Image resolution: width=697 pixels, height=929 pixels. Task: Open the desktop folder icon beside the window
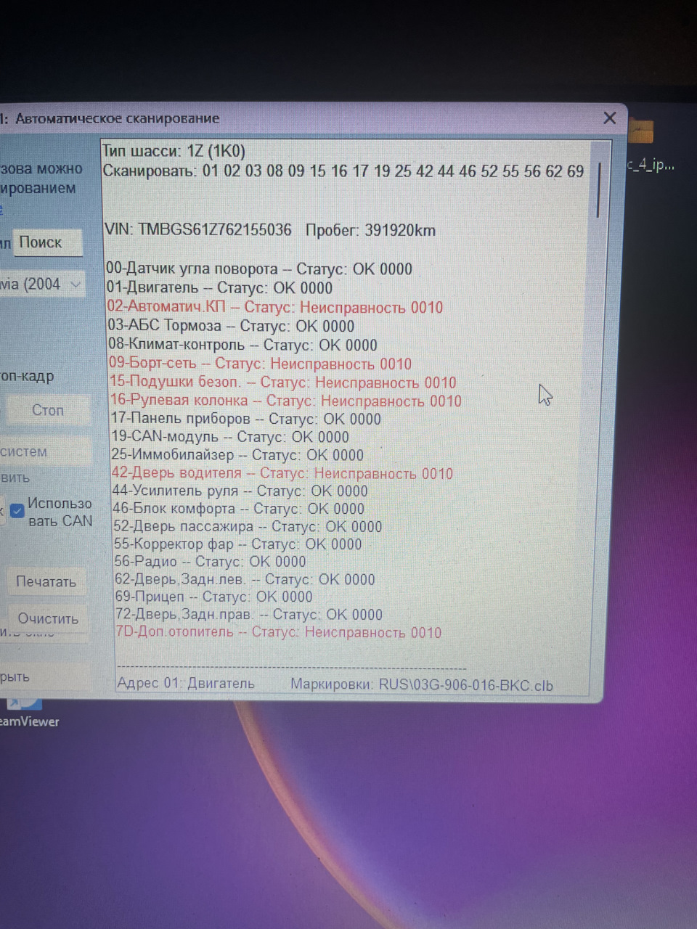[x=643, y=132]
